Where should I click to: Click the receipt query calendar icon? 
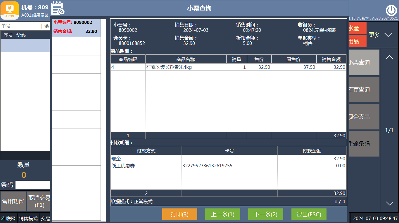pyautogui.click(x=58, y=8)
